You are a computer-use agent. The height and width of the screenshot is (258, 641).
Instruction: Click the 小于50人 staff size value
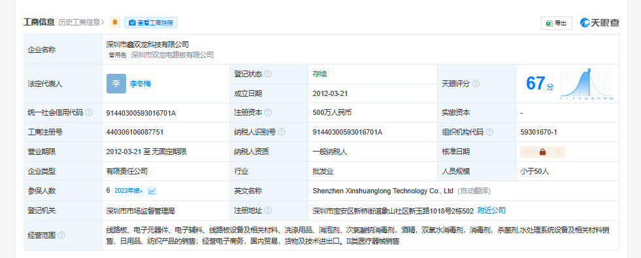[x=534, y=171]
